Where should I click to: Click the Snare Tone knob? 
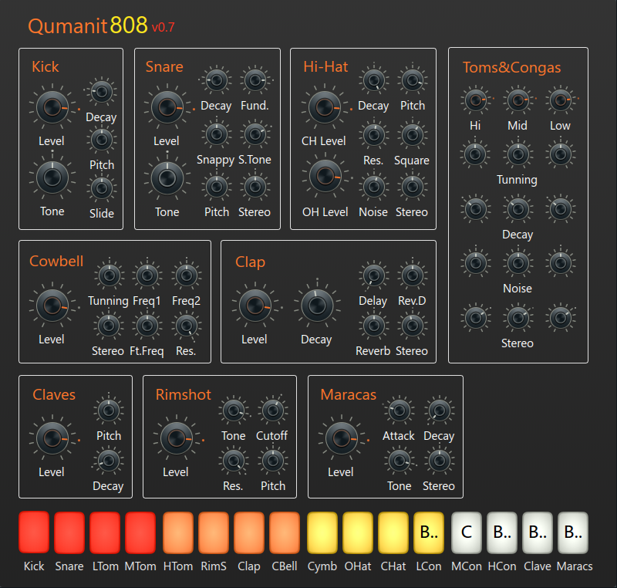pos(167,178)
